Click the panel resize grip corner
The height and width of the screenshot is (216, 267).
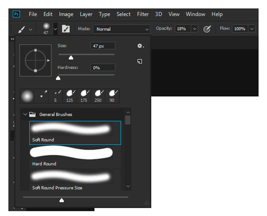(147, 203)
